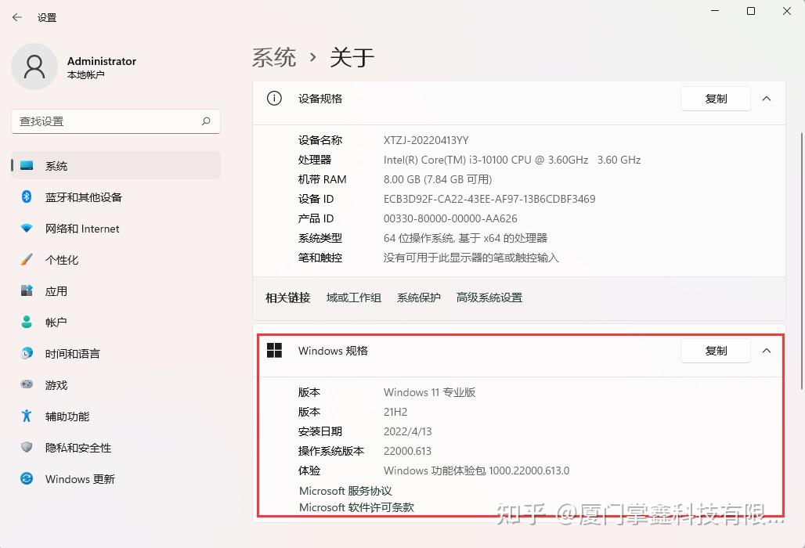
Task: Select install date 2022/4/13
Action: (408, 431)
